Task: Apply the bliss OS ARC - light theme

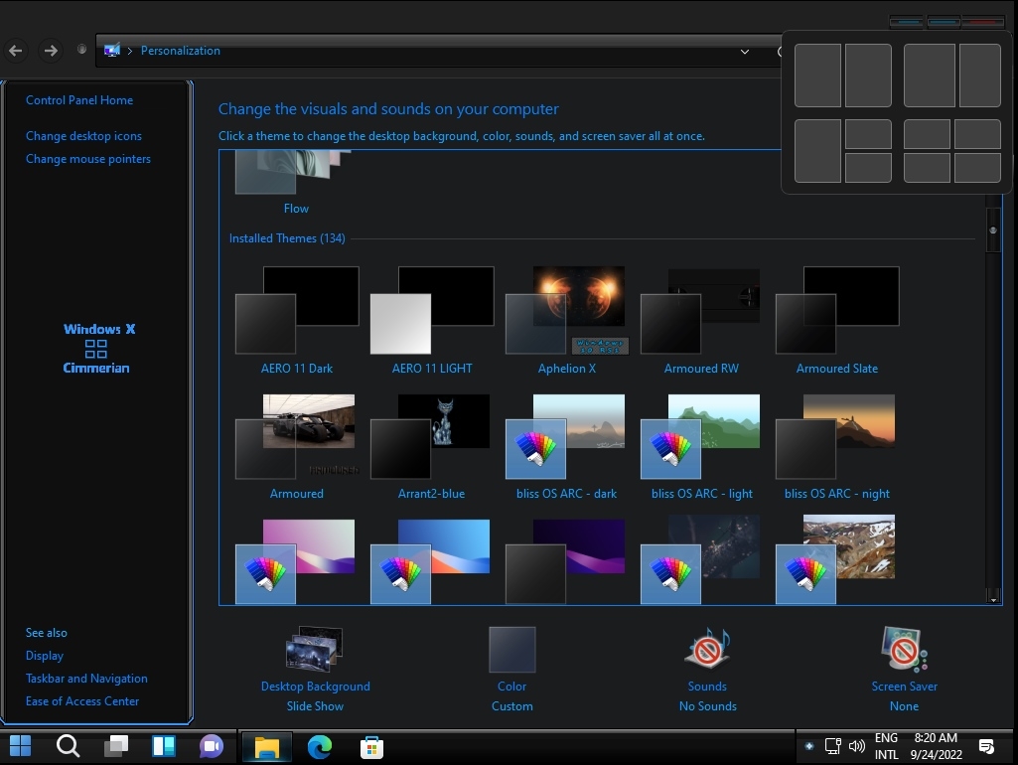Action: pyautogui.click(x=702, y=438)
